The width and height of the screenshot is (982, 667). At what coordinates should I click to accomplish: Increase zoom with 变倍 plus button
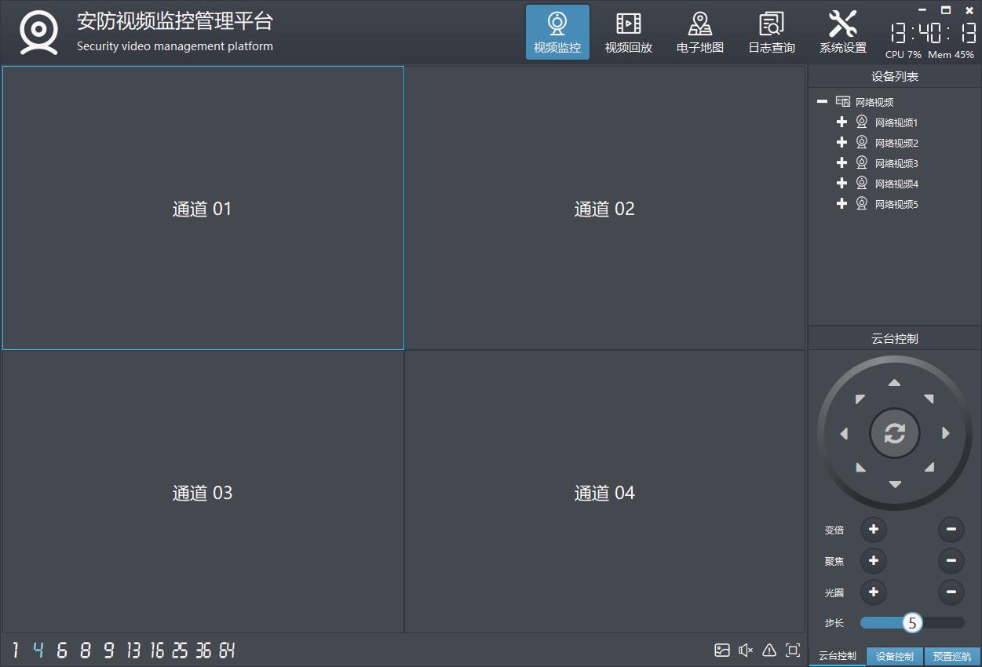(873, 530)
